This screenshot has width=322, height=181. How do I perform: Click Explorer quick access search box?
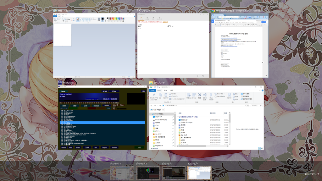pos(257,106)
